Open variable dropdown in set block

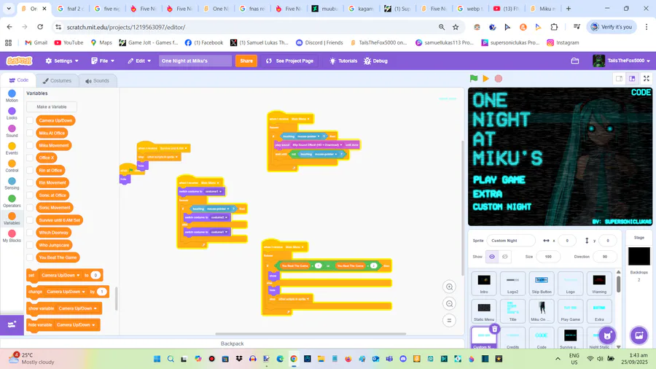(60, 275)
